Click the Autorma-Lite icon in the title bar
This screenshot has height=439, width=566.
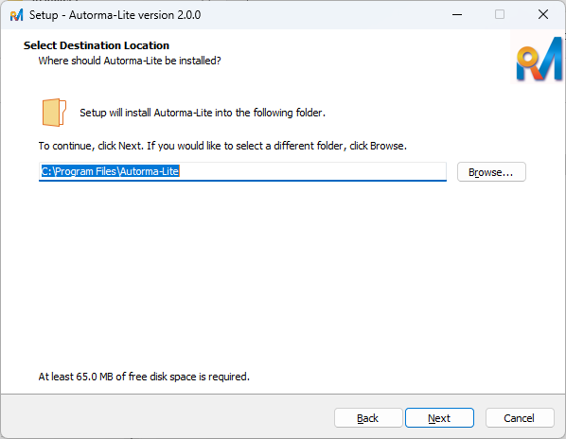(x=16, y=15)
